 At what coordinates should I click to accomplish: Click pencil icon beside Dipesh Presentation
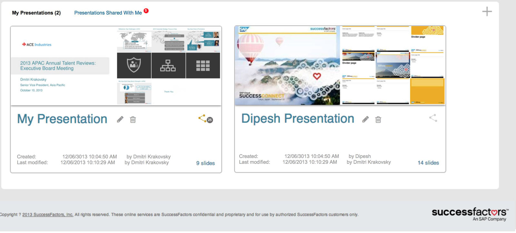(365, 120)
